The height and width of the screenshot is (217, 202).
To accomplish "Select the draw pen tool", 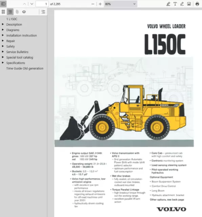I will coord(182,4).
